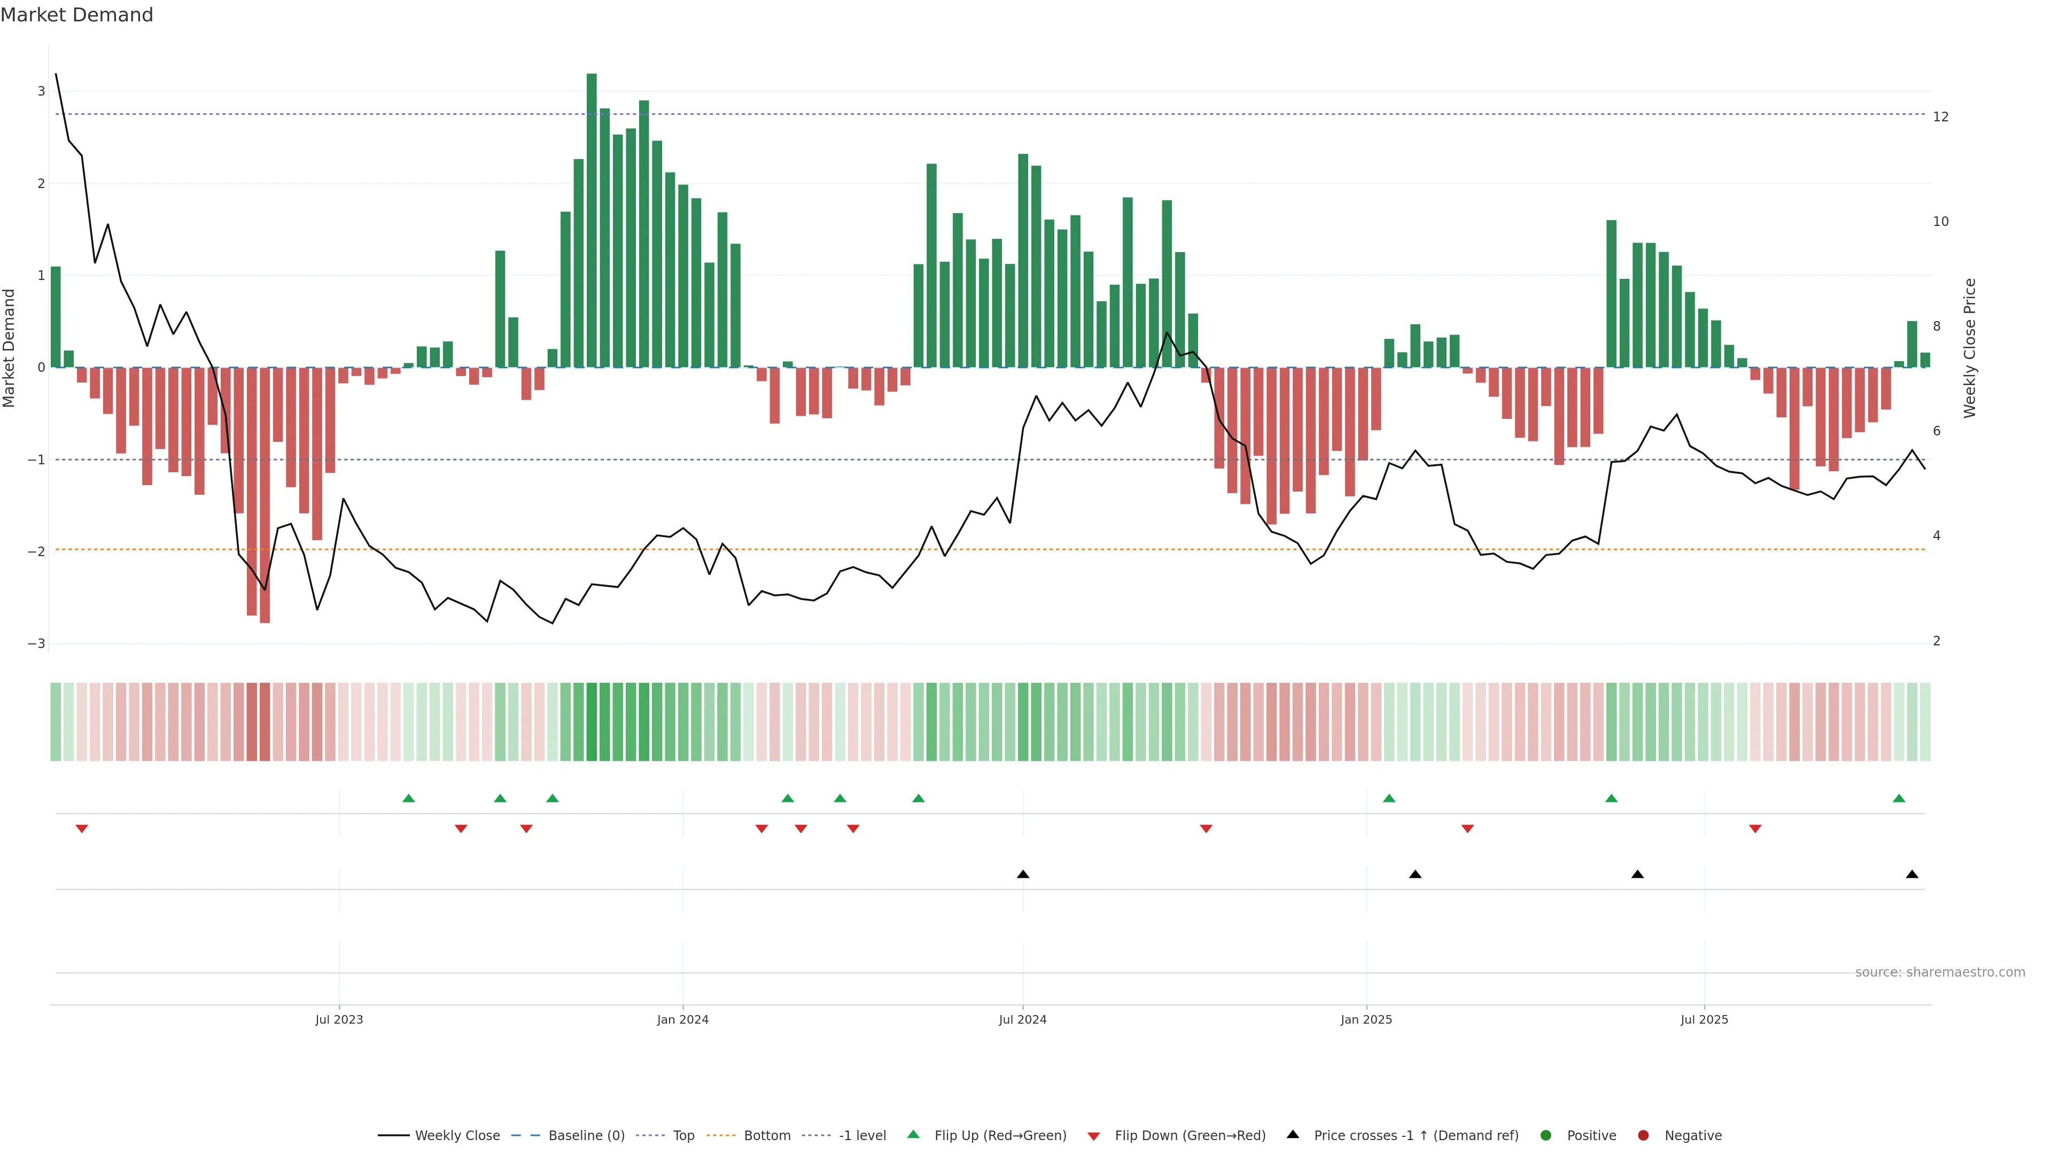Click the red Negative circle in the legend

[x=1643, y=1136]
